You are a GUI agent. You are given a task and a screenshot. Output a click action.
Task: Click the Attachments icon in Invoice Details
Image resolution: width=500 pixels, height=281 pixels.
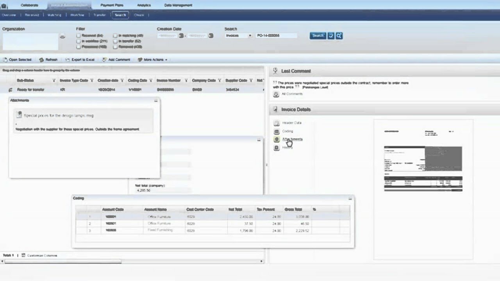[x=277, y=139]
